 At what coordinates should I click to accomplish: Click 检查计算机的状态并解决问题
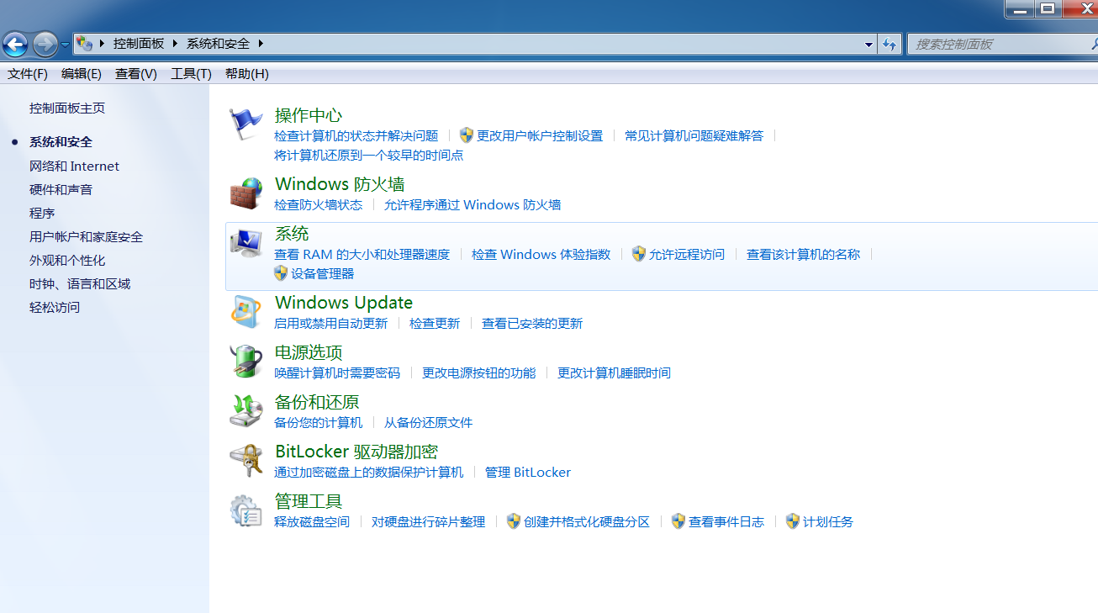point(356,135)
